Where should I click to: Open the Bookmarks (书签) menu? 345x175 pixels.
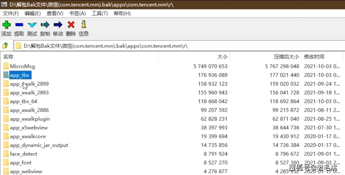[x=77, y=13]
